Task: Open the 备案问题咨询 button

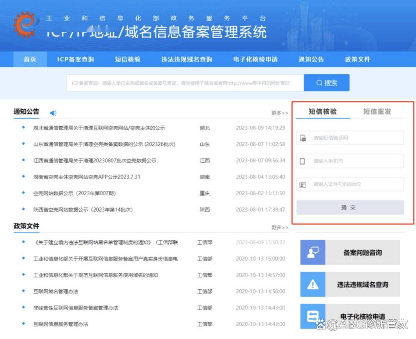Action: 350,252
